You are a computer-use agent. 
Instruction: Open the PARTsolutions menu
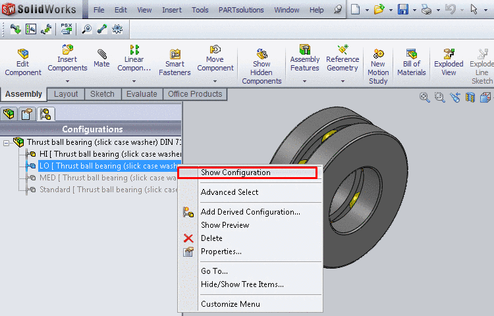tap(241, 10)
